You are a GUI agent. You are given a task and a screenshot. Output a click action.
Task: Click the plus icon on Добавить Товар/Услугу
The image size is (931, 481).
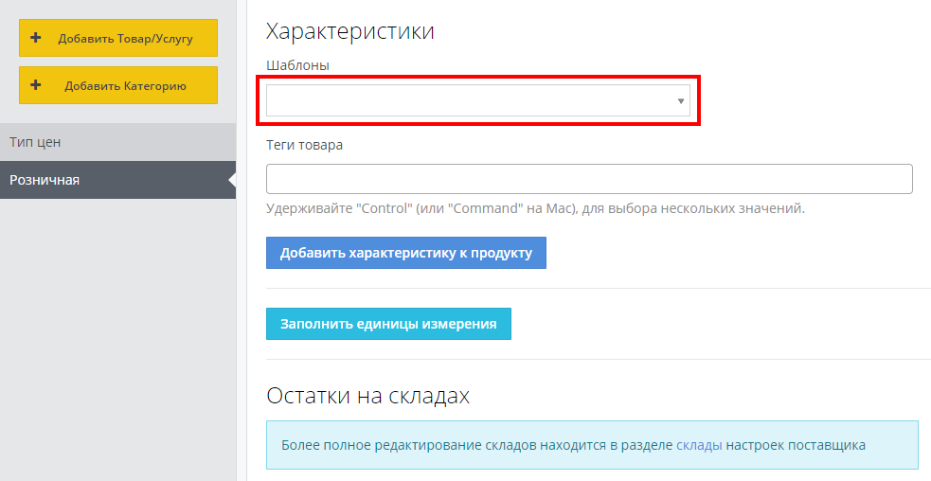[x=36, y=38]
